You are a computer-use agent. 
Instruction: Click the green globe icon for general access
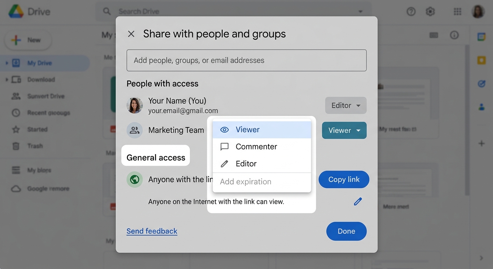tap(134, 180)
